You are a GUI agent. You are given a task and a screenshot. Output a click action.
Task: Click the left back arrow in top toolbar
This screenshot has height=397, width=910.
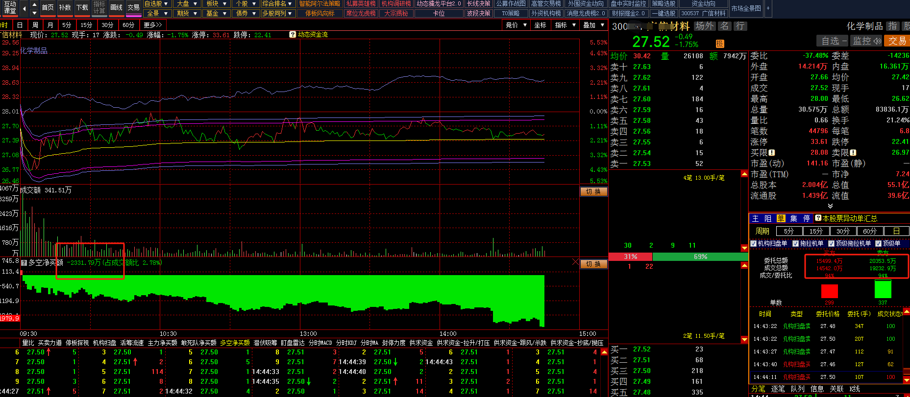click(24, 8)
